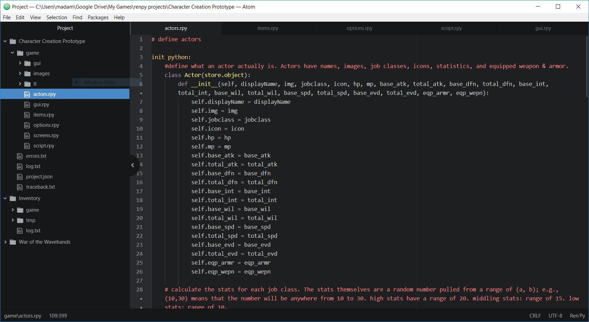Click line number 5 in the gutter

141,75
